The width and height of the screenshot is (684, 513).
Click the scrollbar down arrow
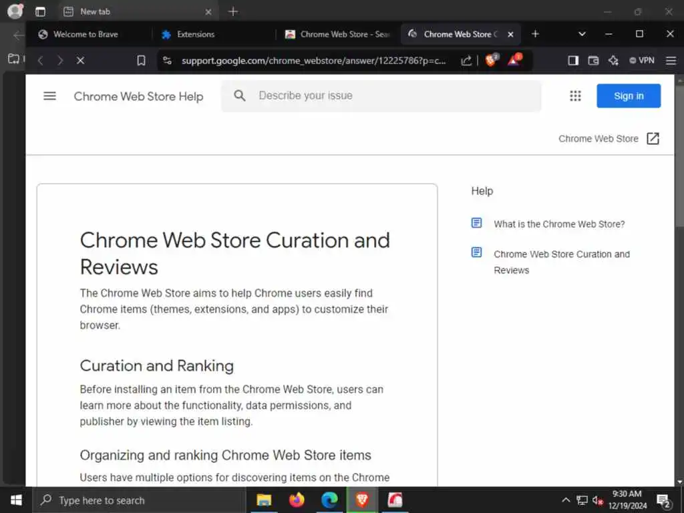679,482
